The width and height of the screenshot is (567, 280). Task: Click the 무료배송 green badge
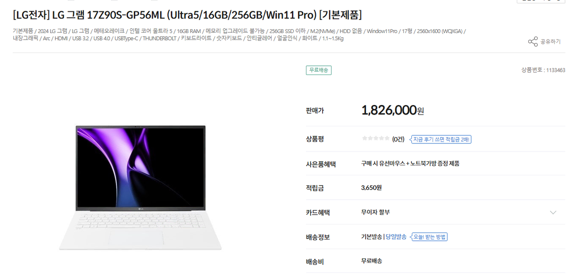click(x=319, y=70)
